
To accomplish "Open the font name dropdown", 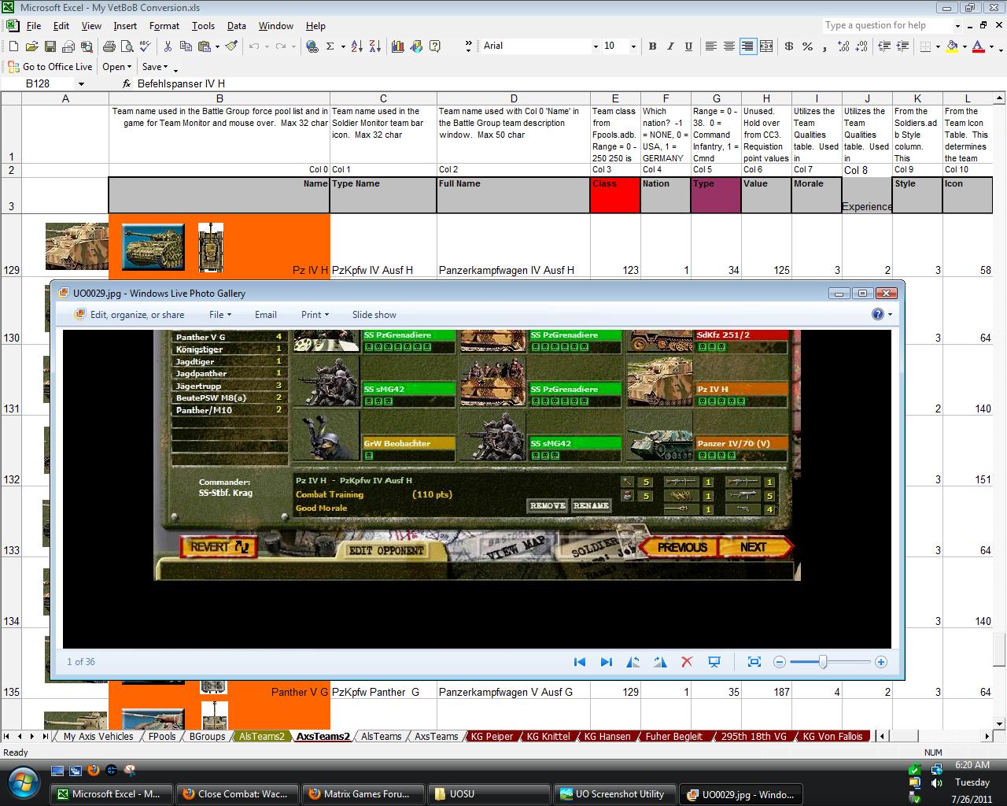I will 595,46.
